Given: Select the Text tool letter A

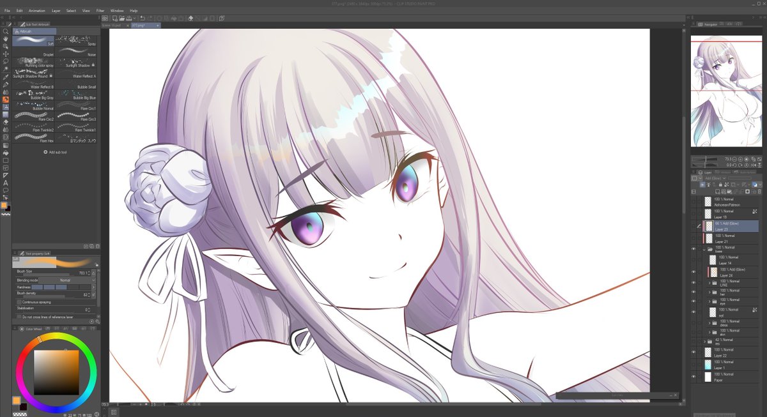Looking at the screenshot, I should point(6,183).
